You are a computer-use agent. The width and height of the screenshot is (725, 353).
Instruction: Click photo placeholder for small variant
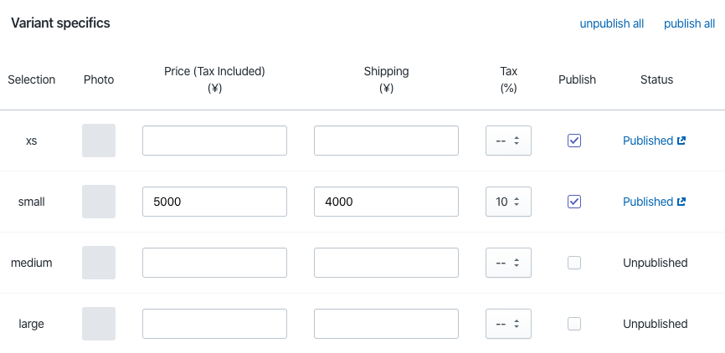99,202
